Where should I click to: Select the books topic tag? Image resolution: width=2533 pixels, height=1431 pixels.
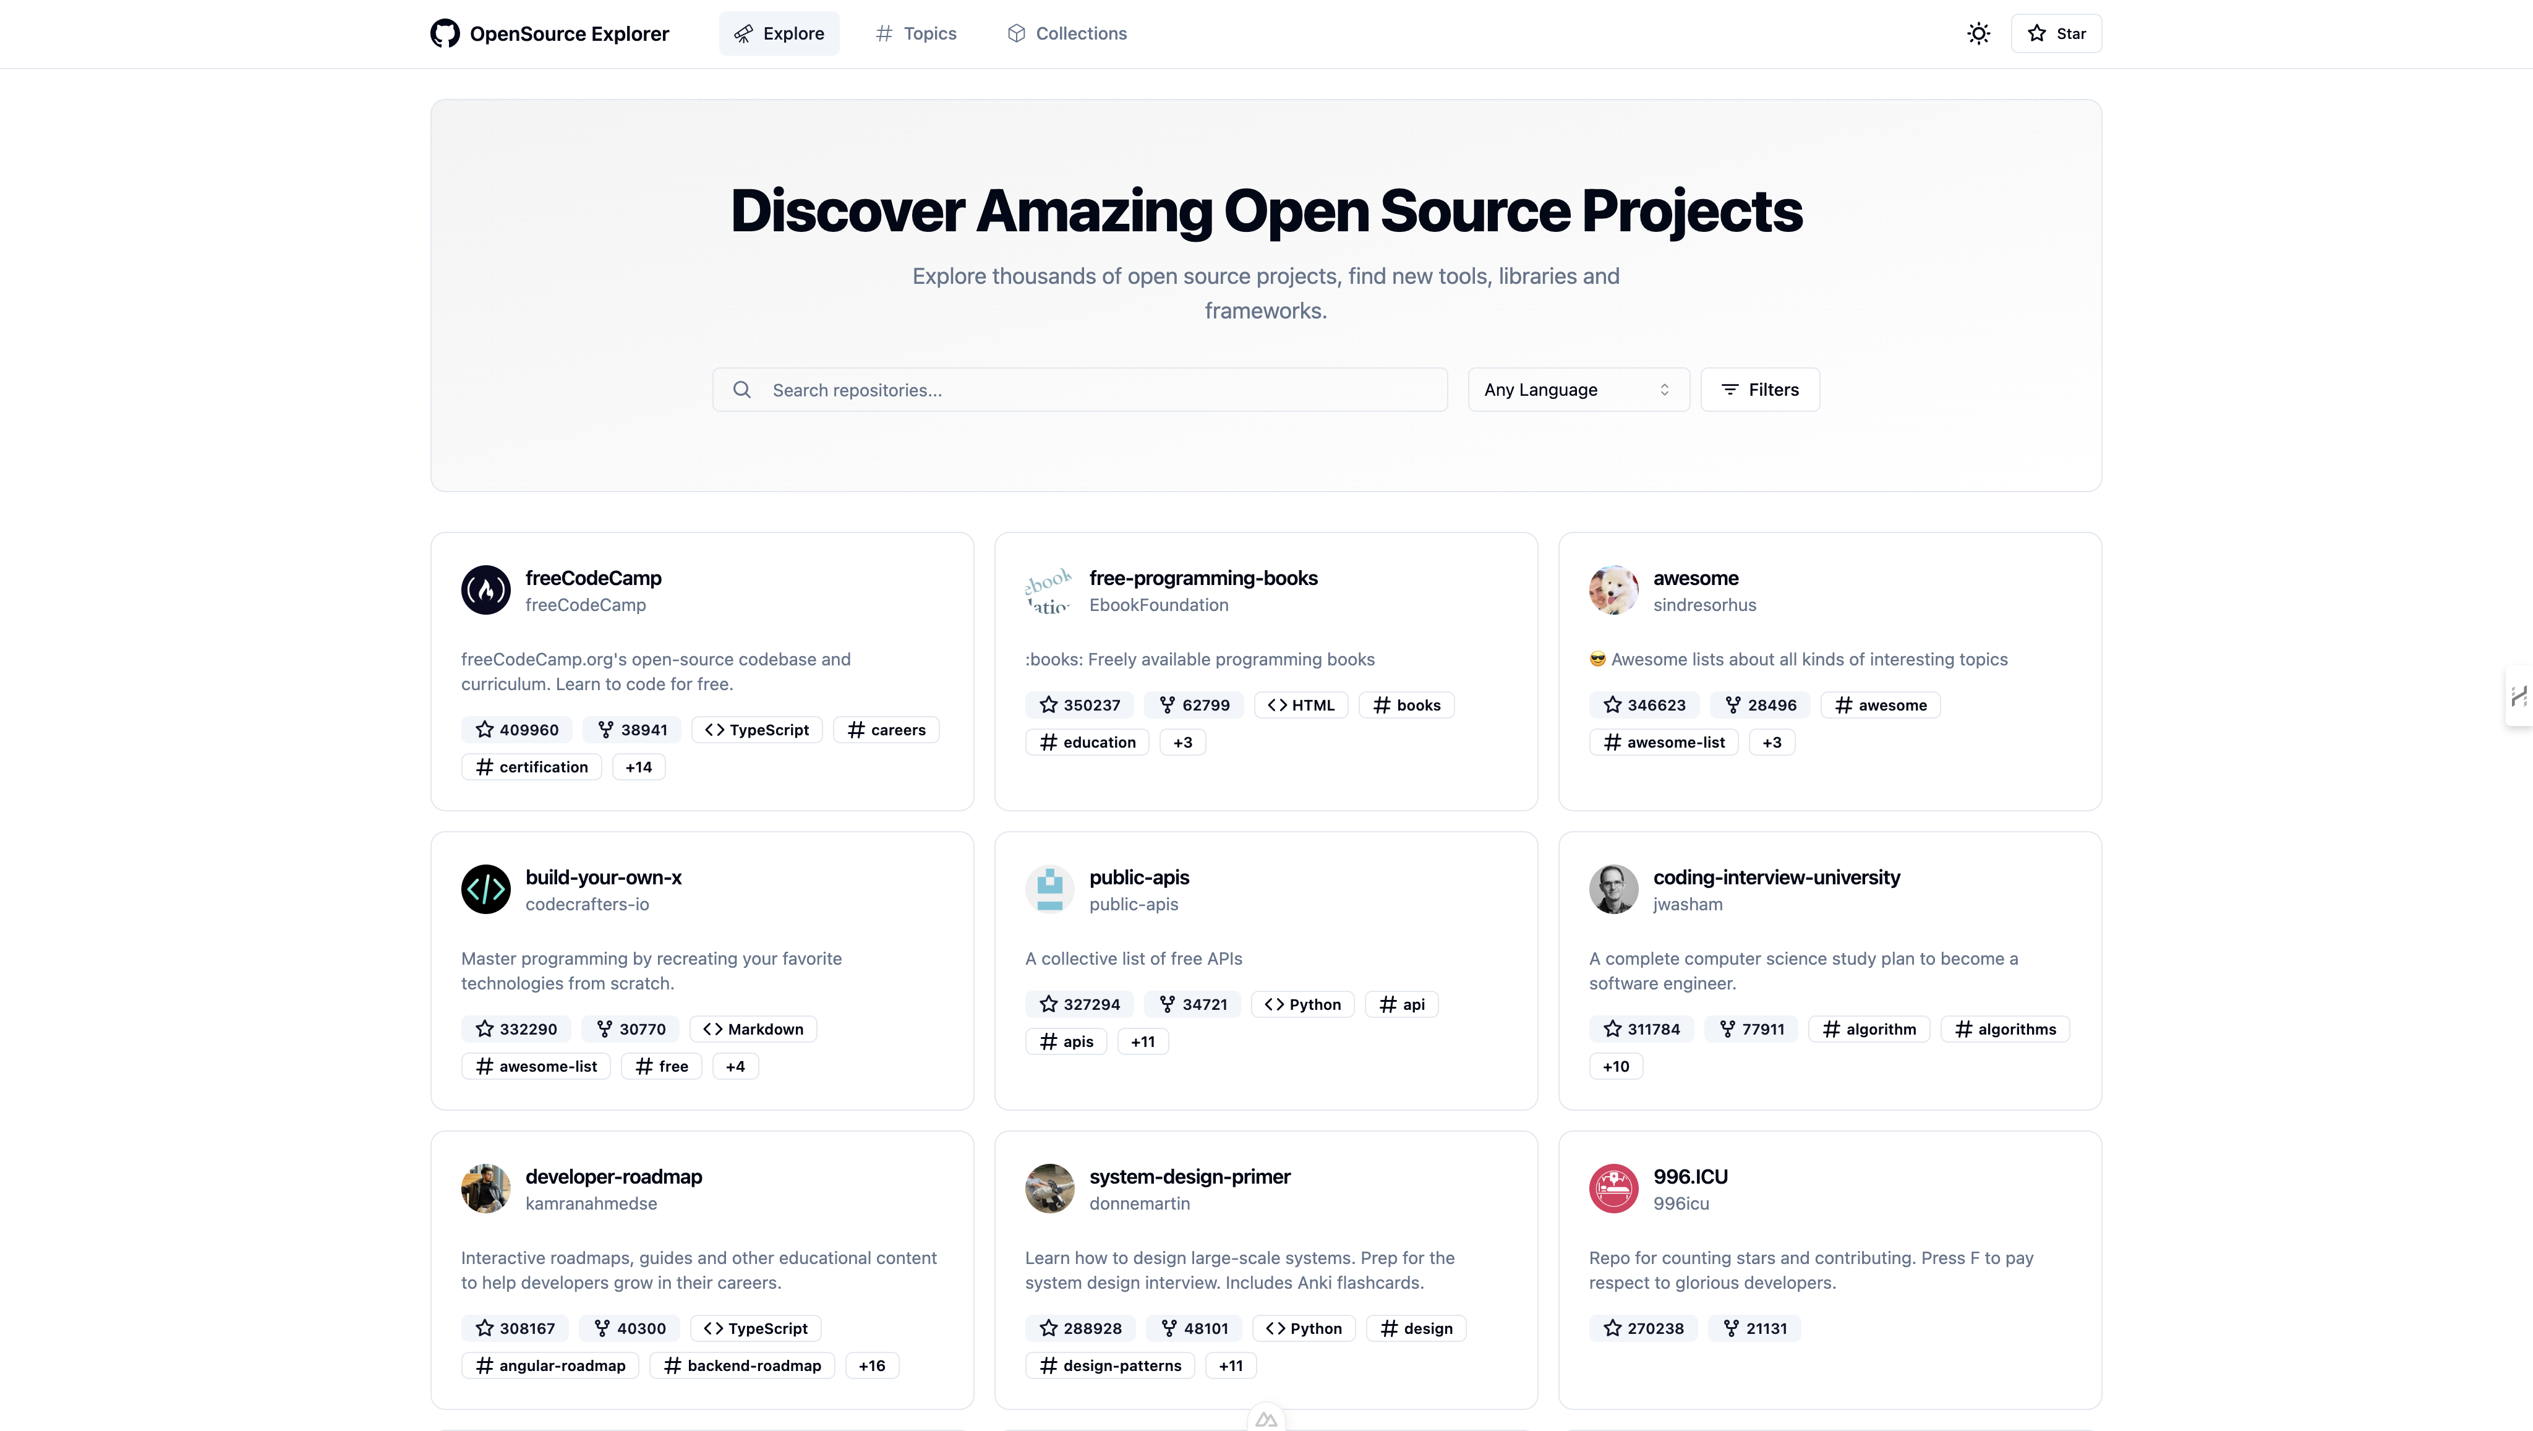1406,705
